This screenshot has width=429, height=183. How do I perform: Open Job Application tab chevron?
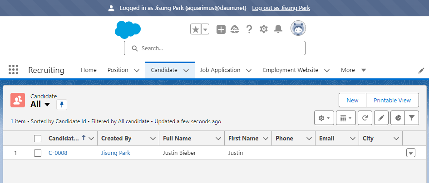tap(249, 71)
